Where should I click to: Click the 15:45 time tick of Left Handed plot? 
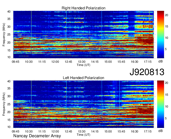[121, 131]
